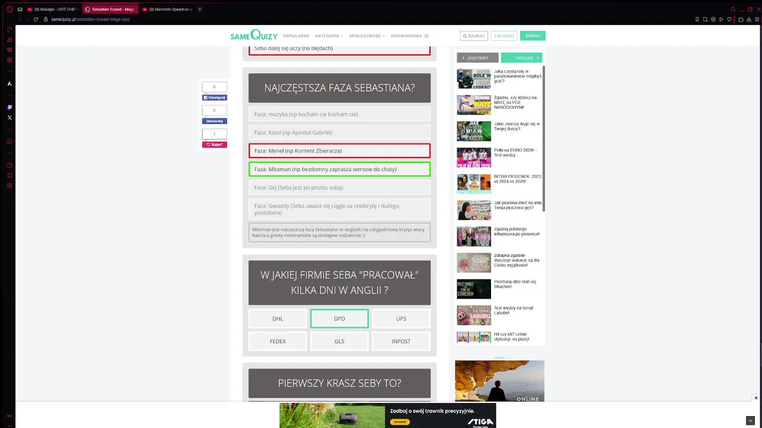Click the poprzedni navigation button
The width and height of the screenshot is (762, 428).
(x=477, y=58)
